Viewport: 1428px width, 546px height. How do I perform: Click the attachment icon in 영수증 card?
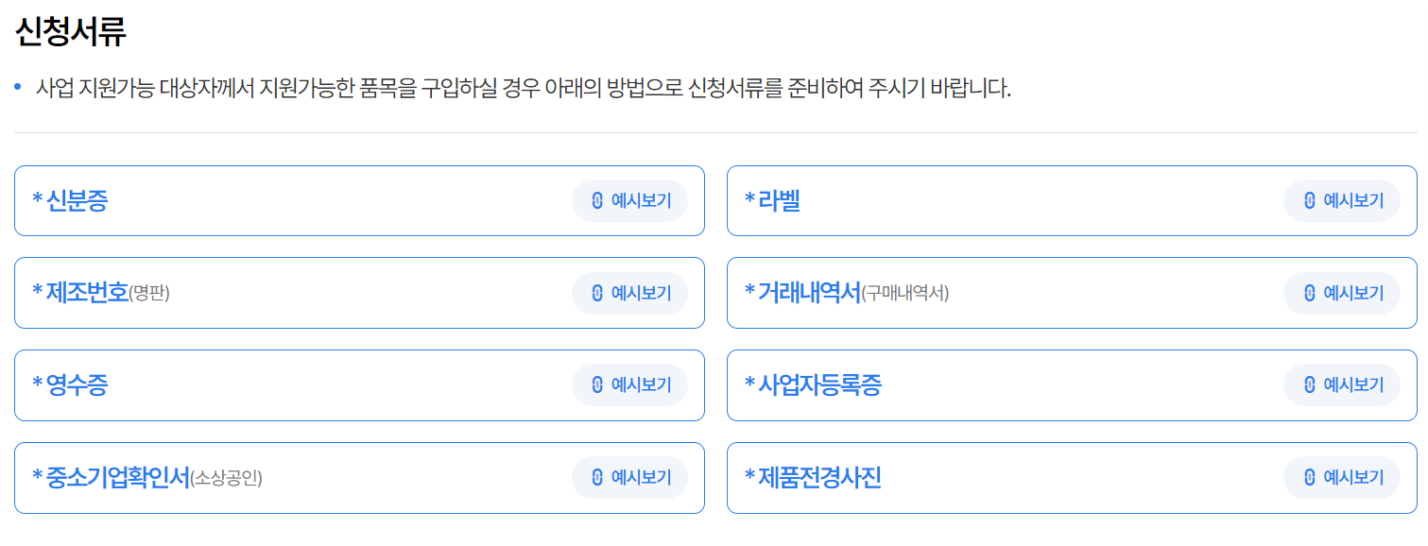595,384
